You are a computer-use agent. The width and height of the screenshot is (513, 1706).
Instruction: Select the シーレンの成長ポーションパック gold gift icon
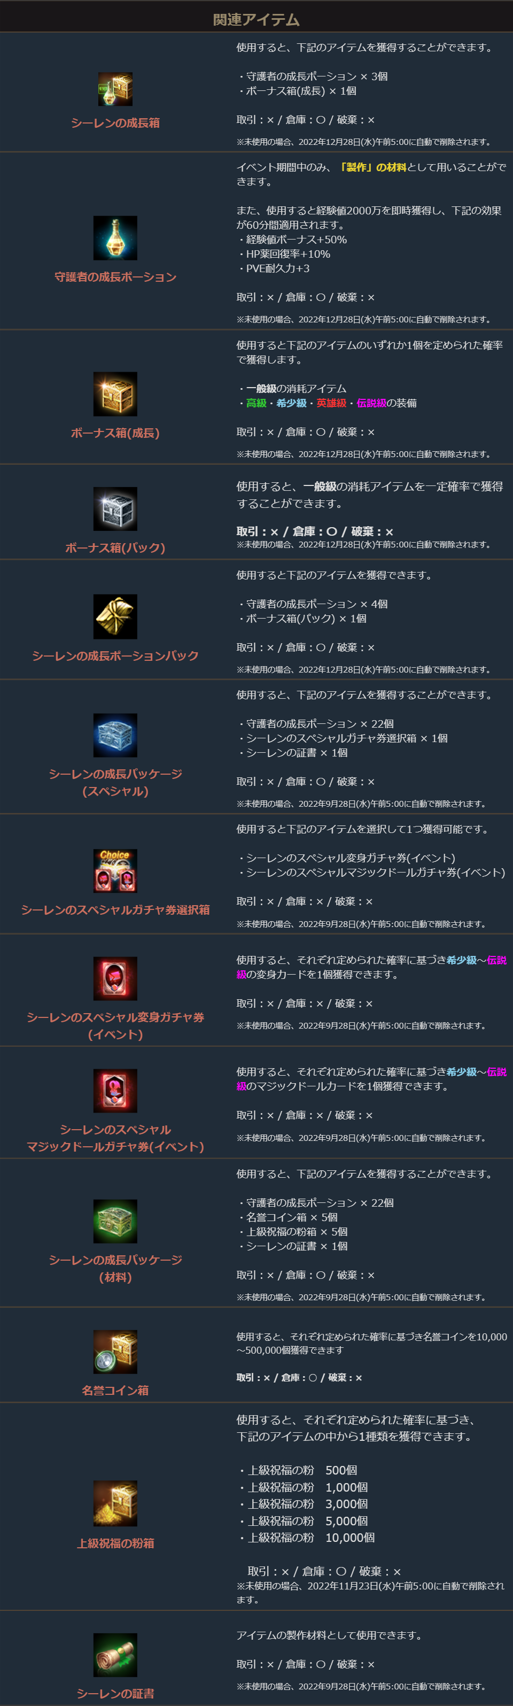click(x=115, y=616)
